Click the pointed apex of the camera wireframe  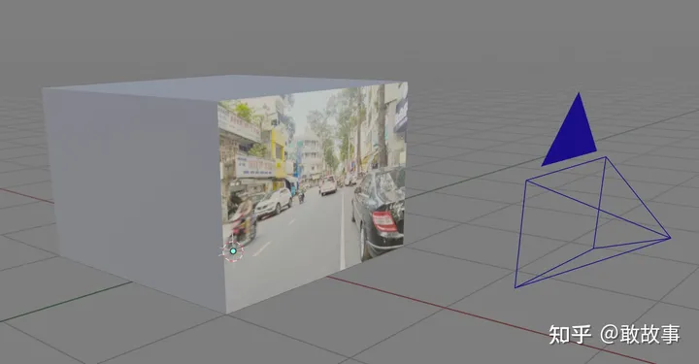(x=670, y=238)
